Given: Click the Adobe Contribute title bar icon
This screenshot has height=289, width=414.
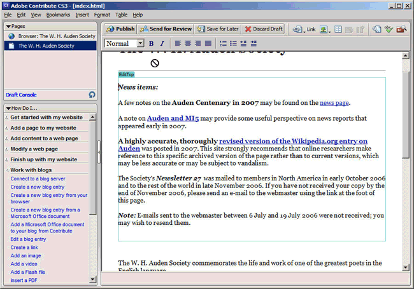Looking at the screenshot, I should pos(6,5).
